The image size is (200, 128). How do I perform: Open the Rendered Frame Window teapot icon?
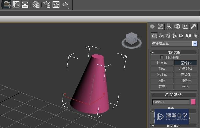(x=56, y=5)
